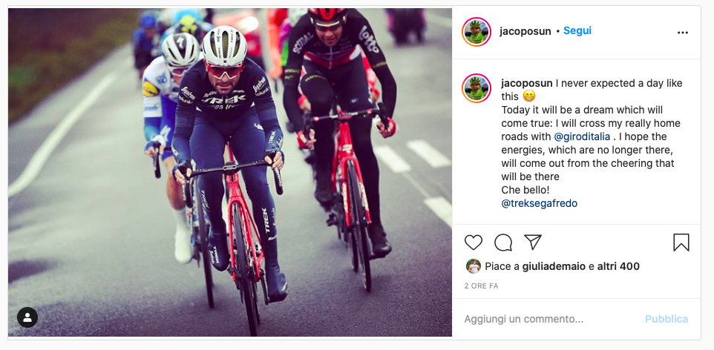Save post using the bookmark icon

[681, 242]
